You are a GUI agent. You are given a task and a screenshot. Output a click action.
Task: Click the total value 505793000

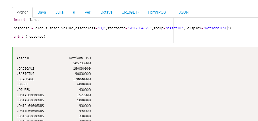pos(82,63)
